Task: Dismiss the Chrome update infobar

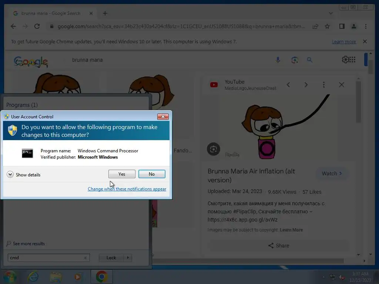Action: point(365,41)
